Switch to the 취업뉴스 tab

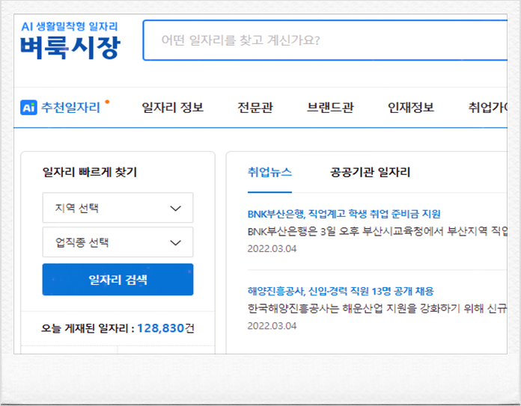point(269,172)
